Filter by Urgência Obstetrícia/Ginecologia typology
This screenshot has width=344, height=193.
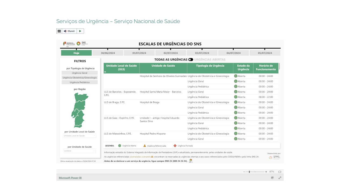[79, 78]
